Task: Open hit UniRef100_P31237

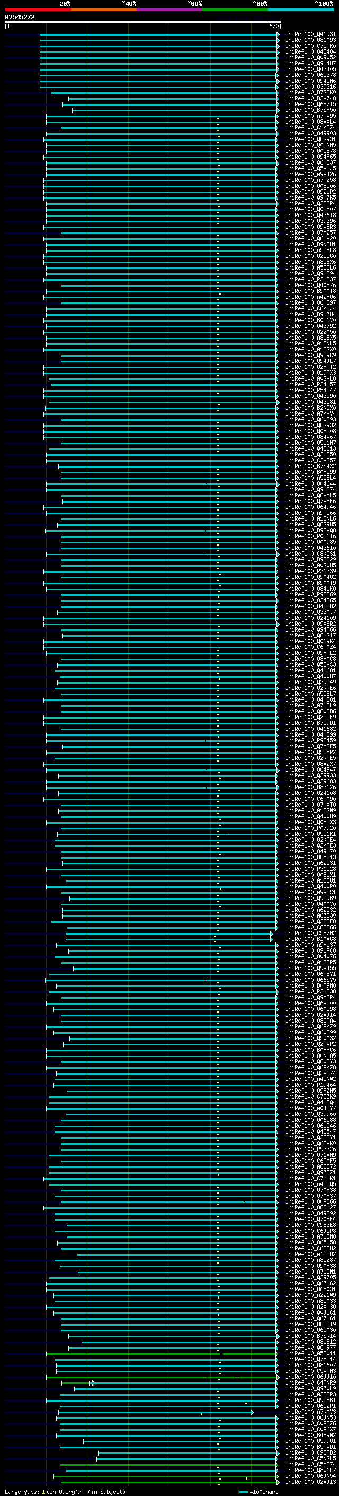Action: (x=310, y=279)
